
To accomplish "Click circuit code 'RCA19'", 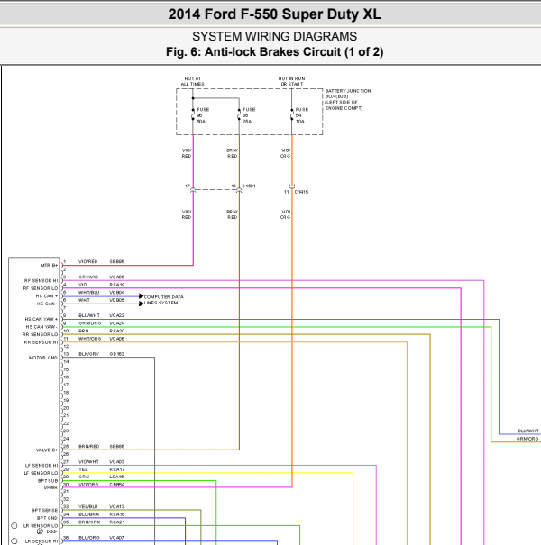I will (117, 285).
